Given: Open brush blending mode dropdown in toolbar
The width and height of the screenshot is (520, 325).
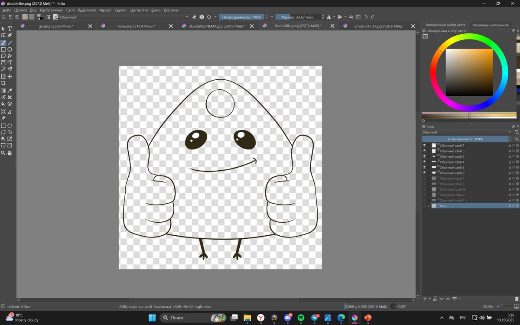Looking at the screenshot, I should tap(124, 17).
